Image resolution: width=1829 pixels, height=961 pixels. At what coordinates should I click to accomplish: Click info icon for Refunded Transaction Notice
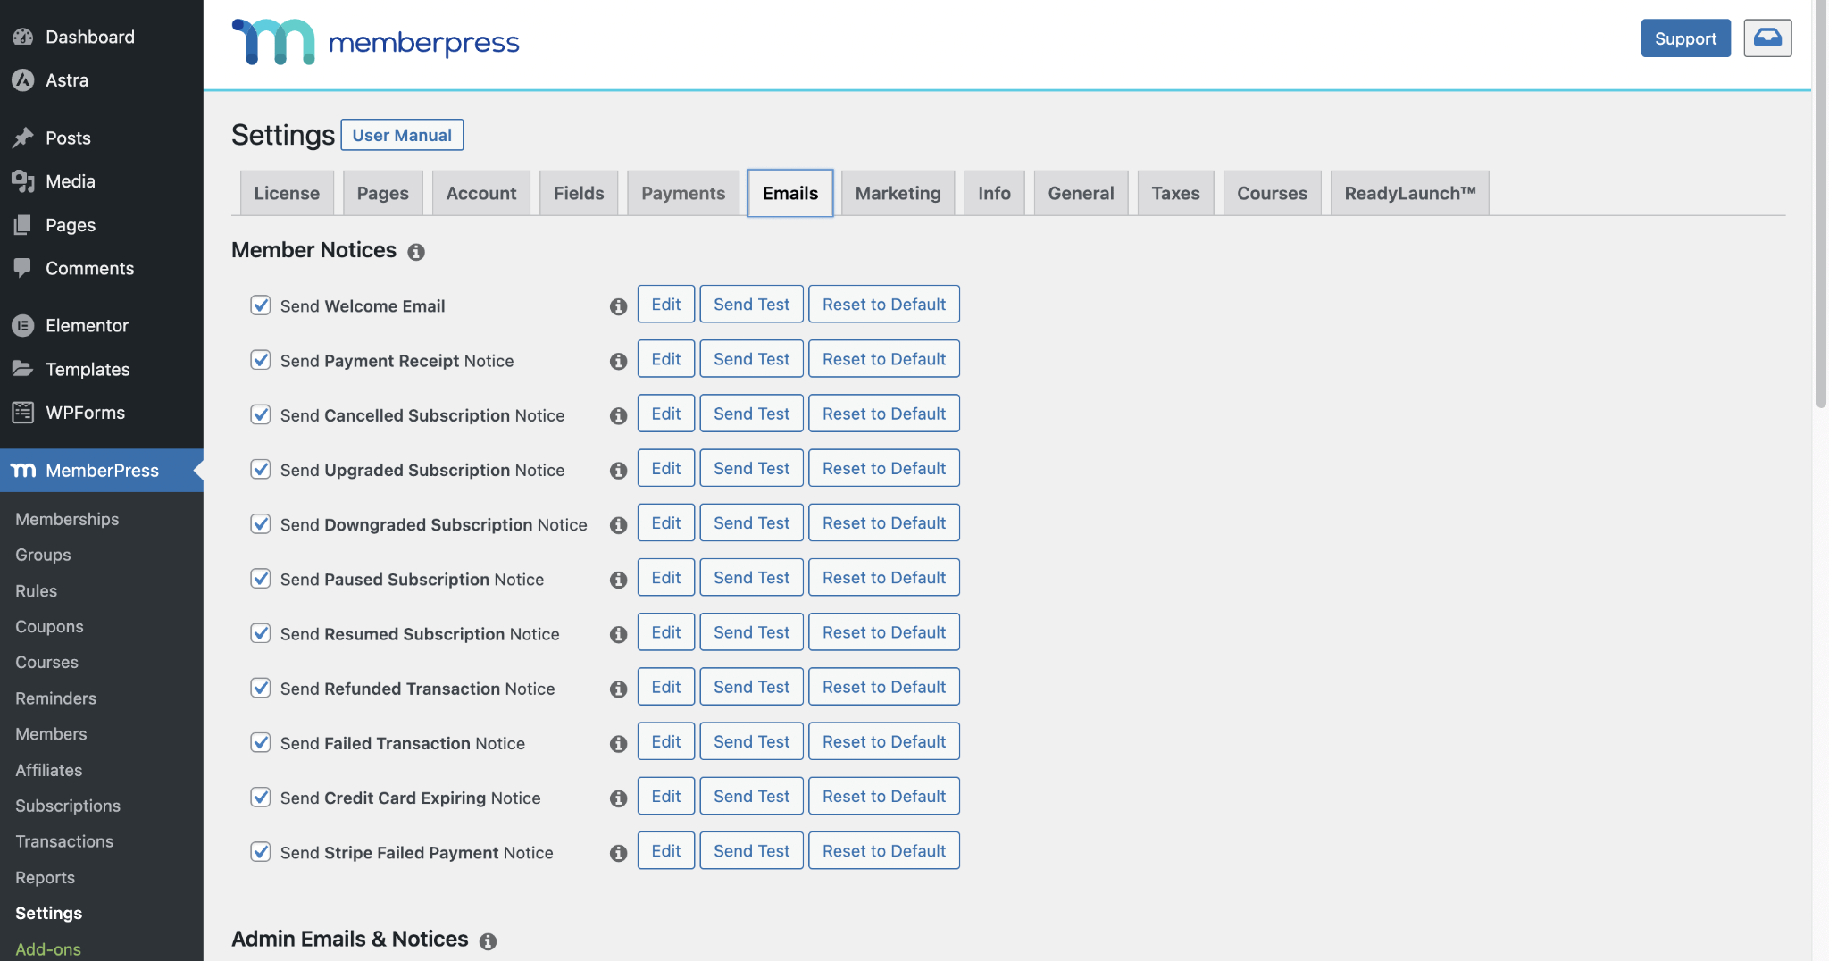pos(618,689)
